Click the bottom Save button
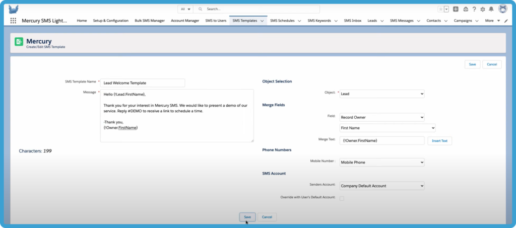This screenshot has height=228, width=516. [x=247, y=217]
